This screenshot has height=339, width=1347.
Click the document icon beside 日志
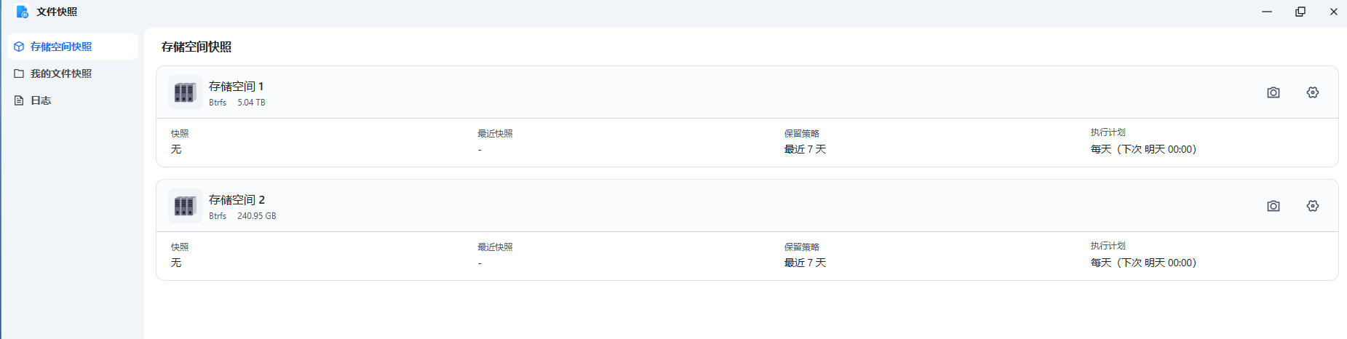pyautogui.click(x=19, y=100)
